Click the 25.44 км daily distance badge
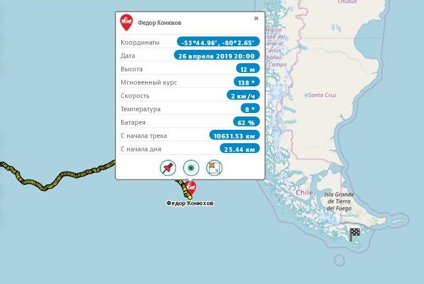Viewport: 424px width, 284px height. click(240, 148)
